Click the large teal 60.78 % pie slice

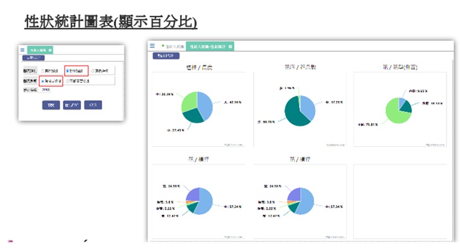[293, 113]
